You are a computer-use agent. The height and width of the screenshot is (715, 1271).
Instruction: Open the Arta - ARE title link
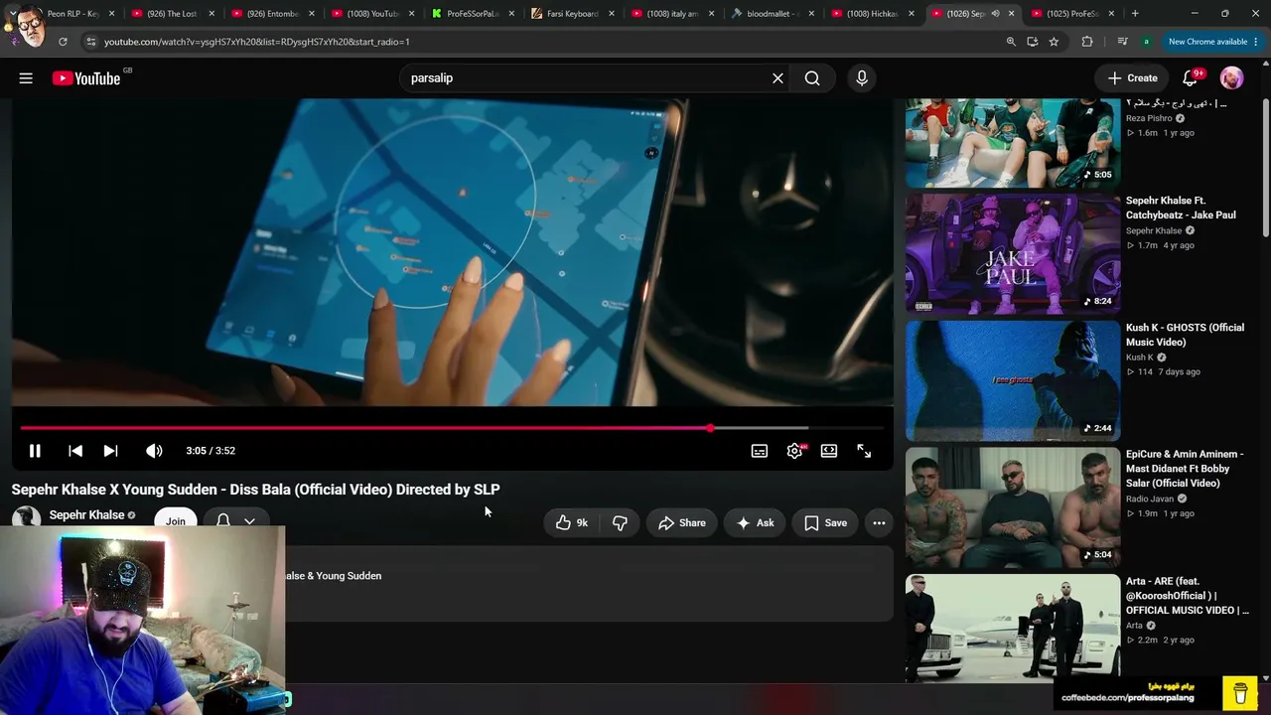coord(1188,596)
